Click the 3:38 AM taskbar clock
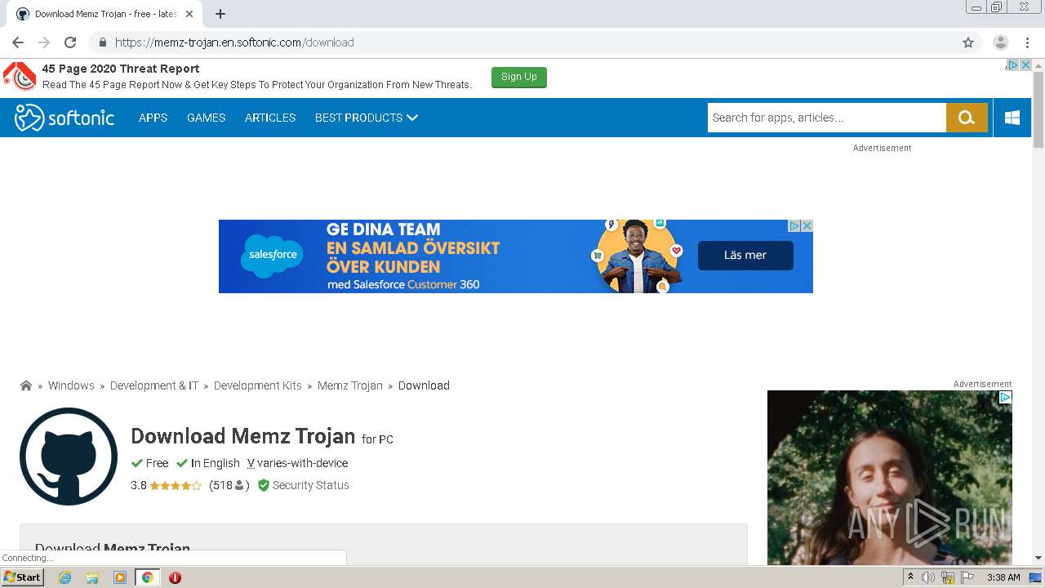This screenshot has width=1045, height=588. (1003, 577)
